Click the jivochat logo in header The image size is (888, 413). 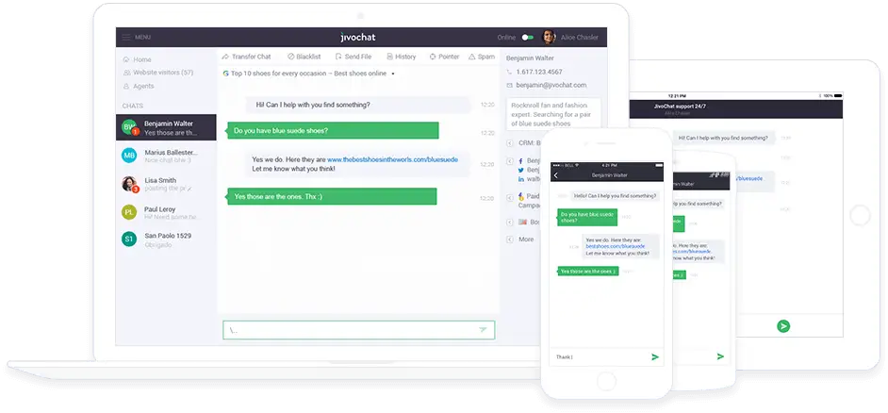[x=358, y=38]
